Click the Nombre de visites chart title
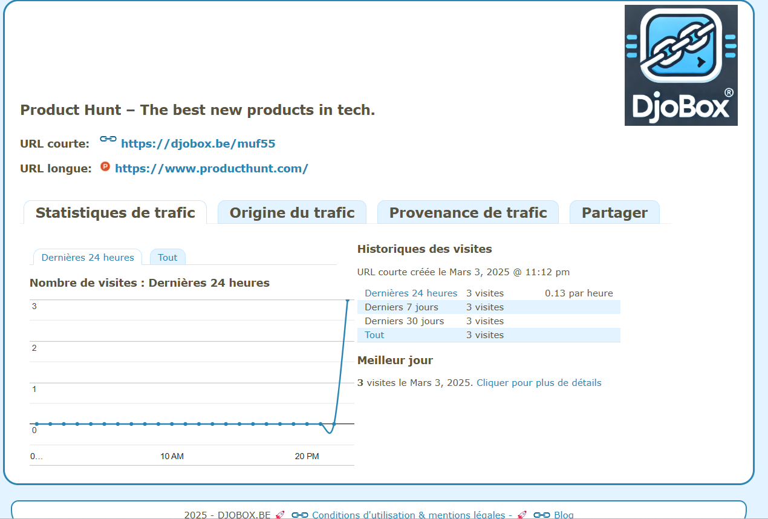This screenshot has height=519, width=768. [149, 283]
